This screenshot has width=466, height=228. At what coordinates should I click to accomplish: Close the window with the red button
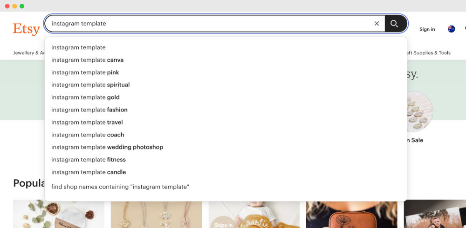point(7,6)
